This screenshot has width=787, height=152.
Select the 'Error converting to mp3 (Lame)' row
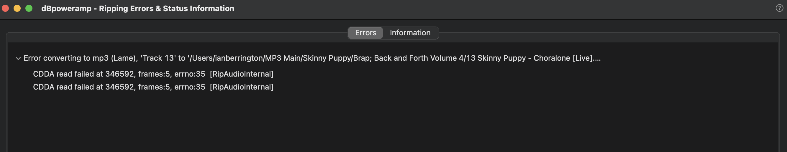pyautogui.click(x=79, y=58)
